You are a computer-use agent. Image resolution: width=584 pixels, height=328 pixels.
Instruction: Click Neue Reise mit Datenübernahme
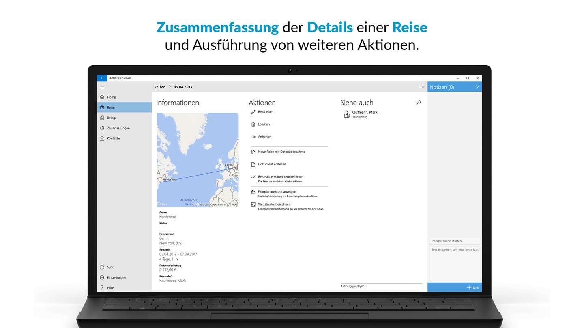(x=281, y=152)
